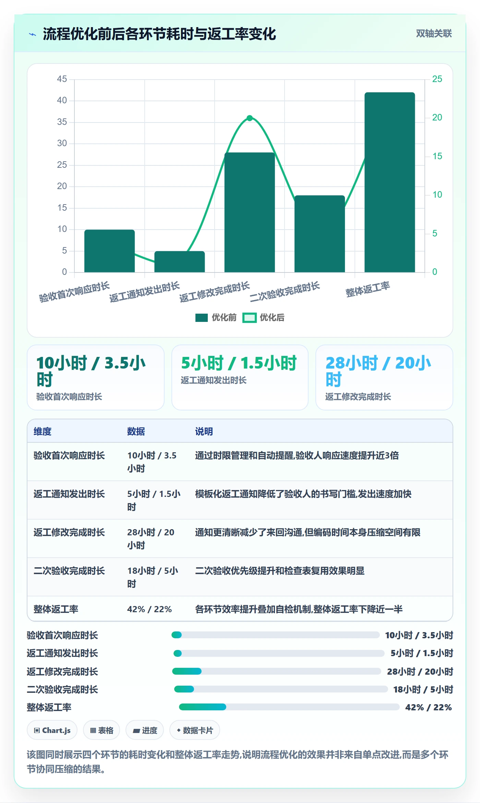The height and width of the screenshot is (803, 480).
Task: Click the 优化后 light green legend swatch
Action: point(249,318)
